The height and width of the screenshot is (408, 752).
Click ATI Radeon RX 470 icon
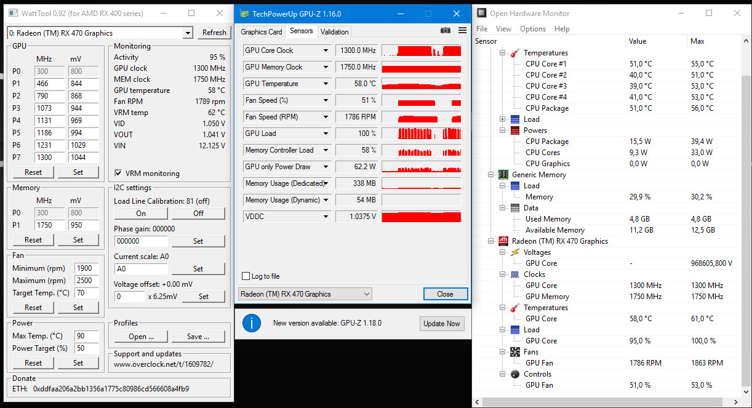click(503, 241)
